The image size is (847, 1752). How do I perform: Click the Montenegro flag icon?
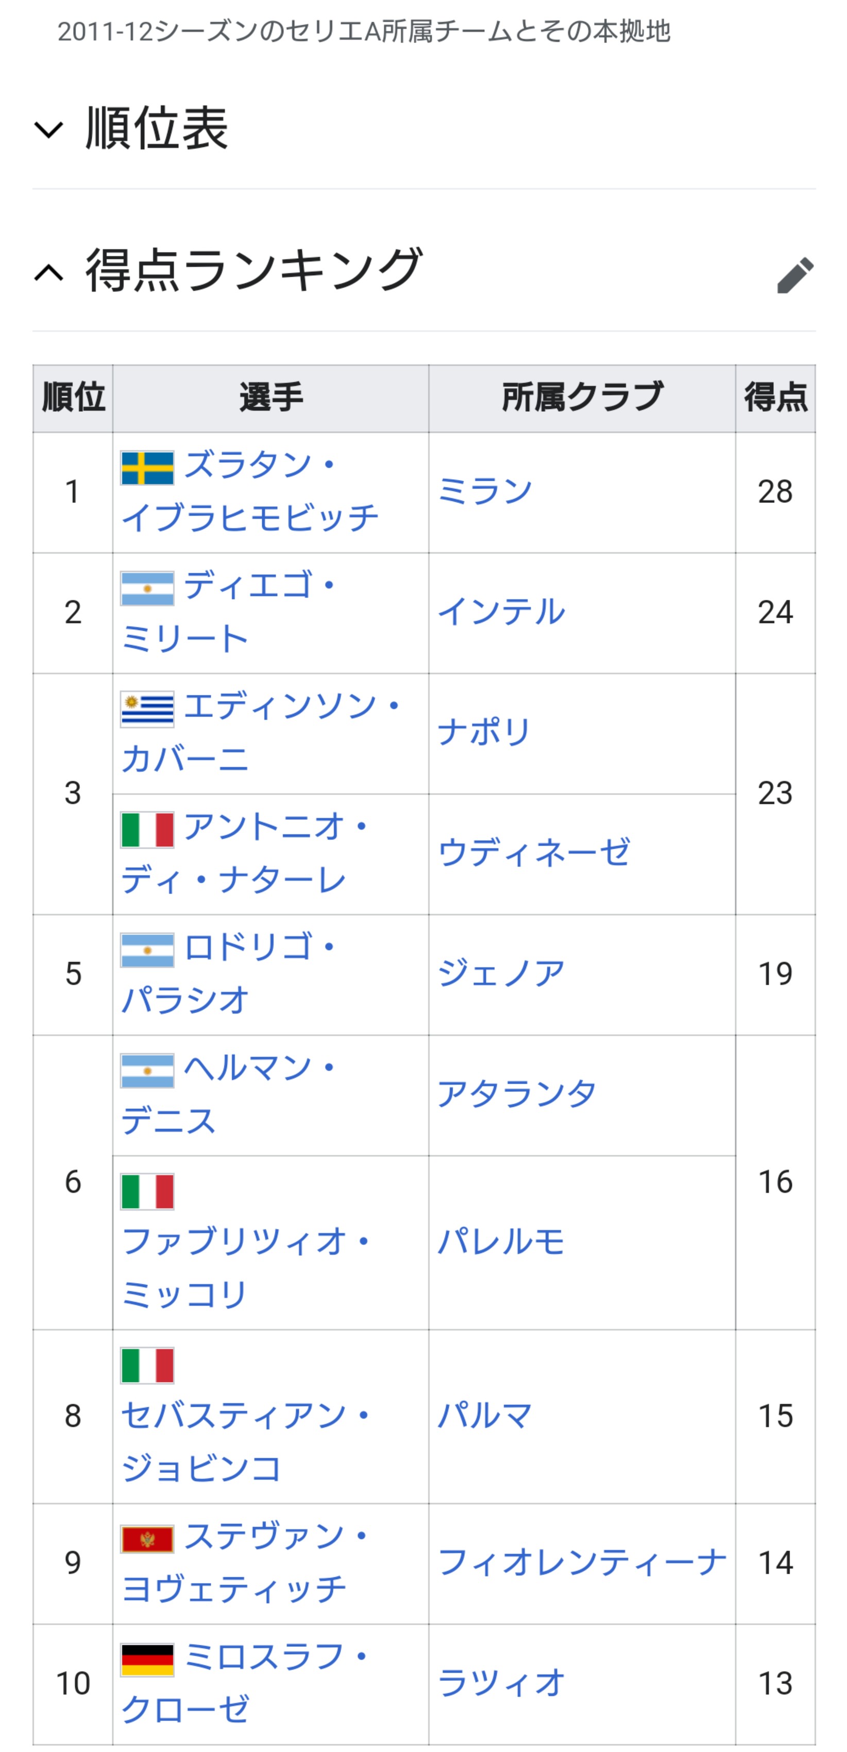tap(147, 1539)
